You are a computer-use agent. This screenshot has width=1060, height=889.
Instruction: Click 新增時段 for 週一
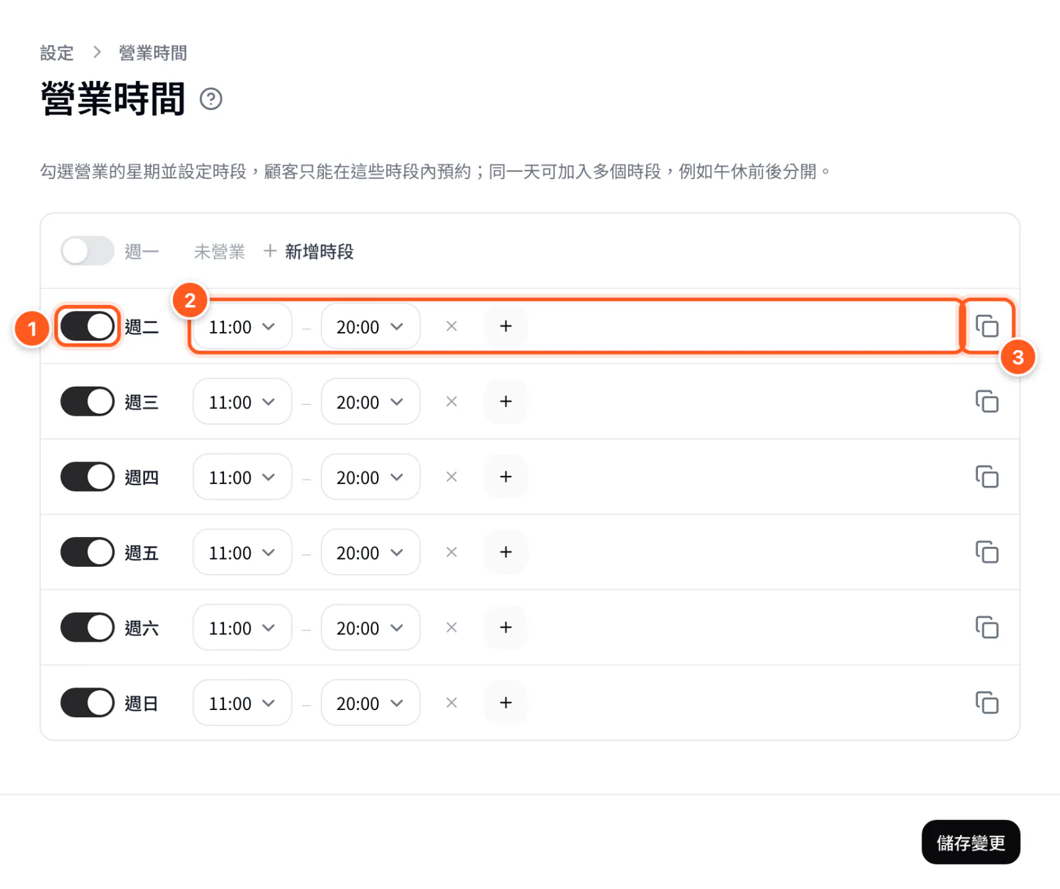309,251
